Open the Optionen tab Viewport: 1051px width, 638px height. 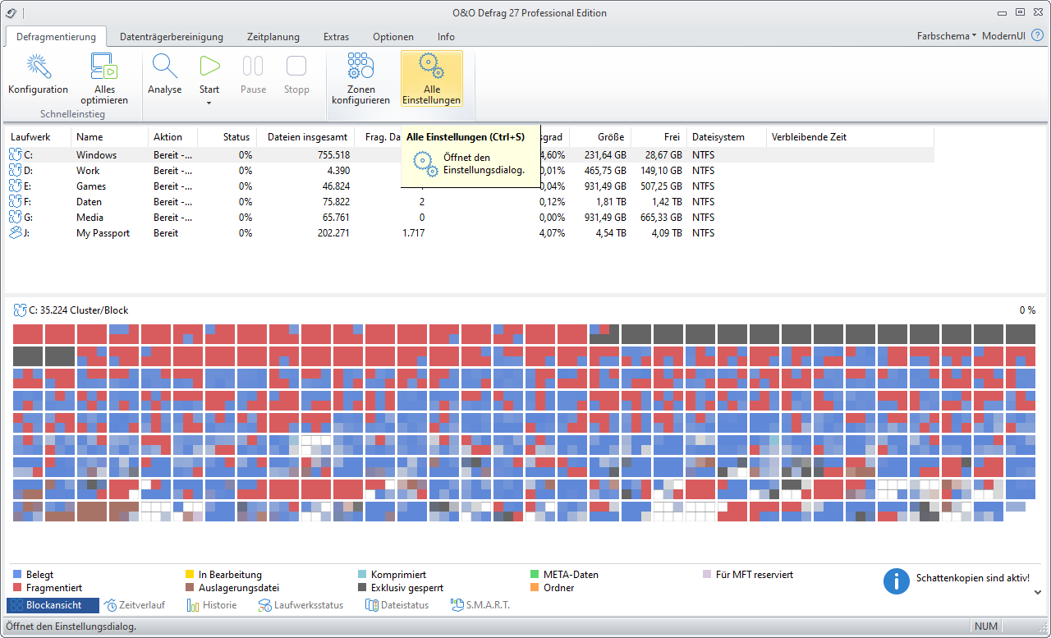pos(393,37)
